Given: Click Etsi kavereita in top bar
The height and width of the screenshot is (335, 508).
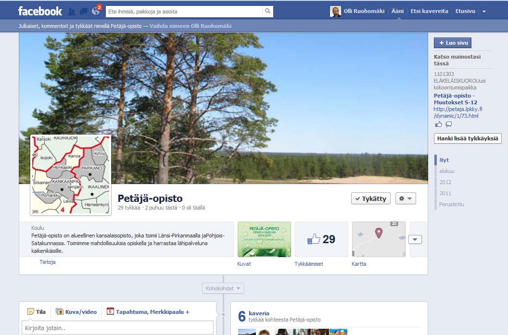Looking at the screenshot, I should click(429, 11).
